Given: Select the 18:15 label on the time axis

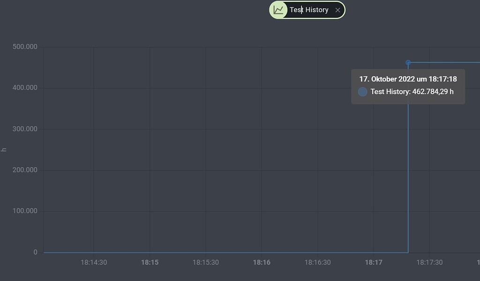Looking at the screenshot, I should [x=150, y=262].
